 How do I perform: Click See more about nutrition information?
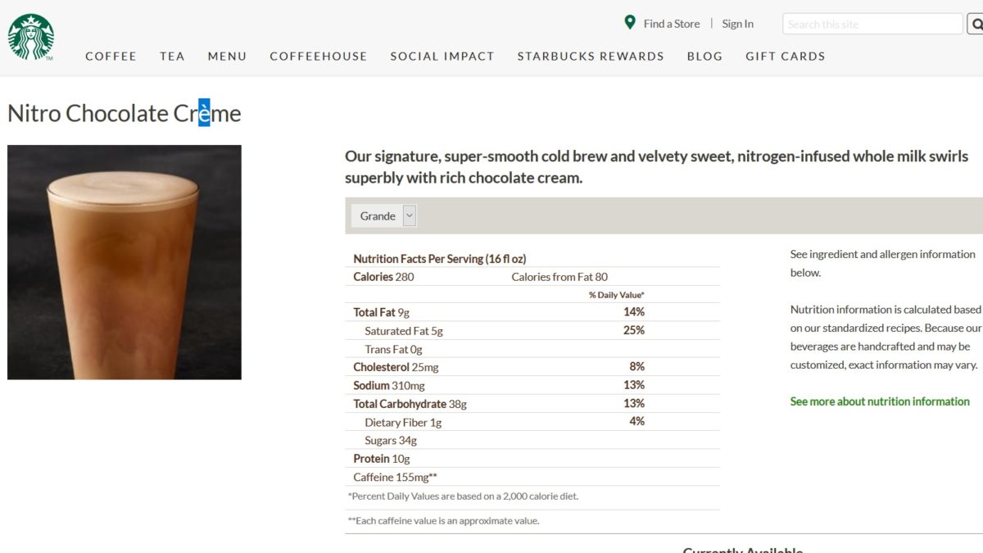click(880, 401)
